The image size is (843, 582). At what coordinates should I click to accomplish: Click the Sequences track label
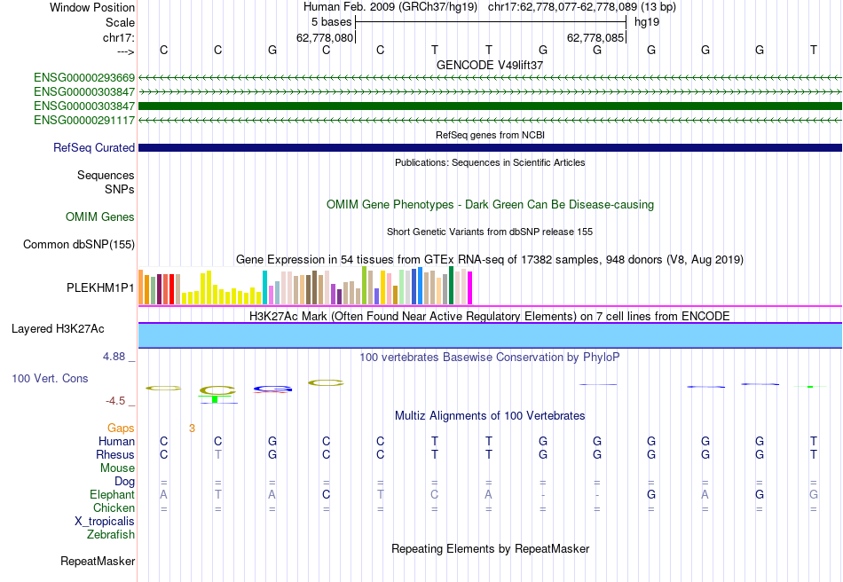point(106,176)
